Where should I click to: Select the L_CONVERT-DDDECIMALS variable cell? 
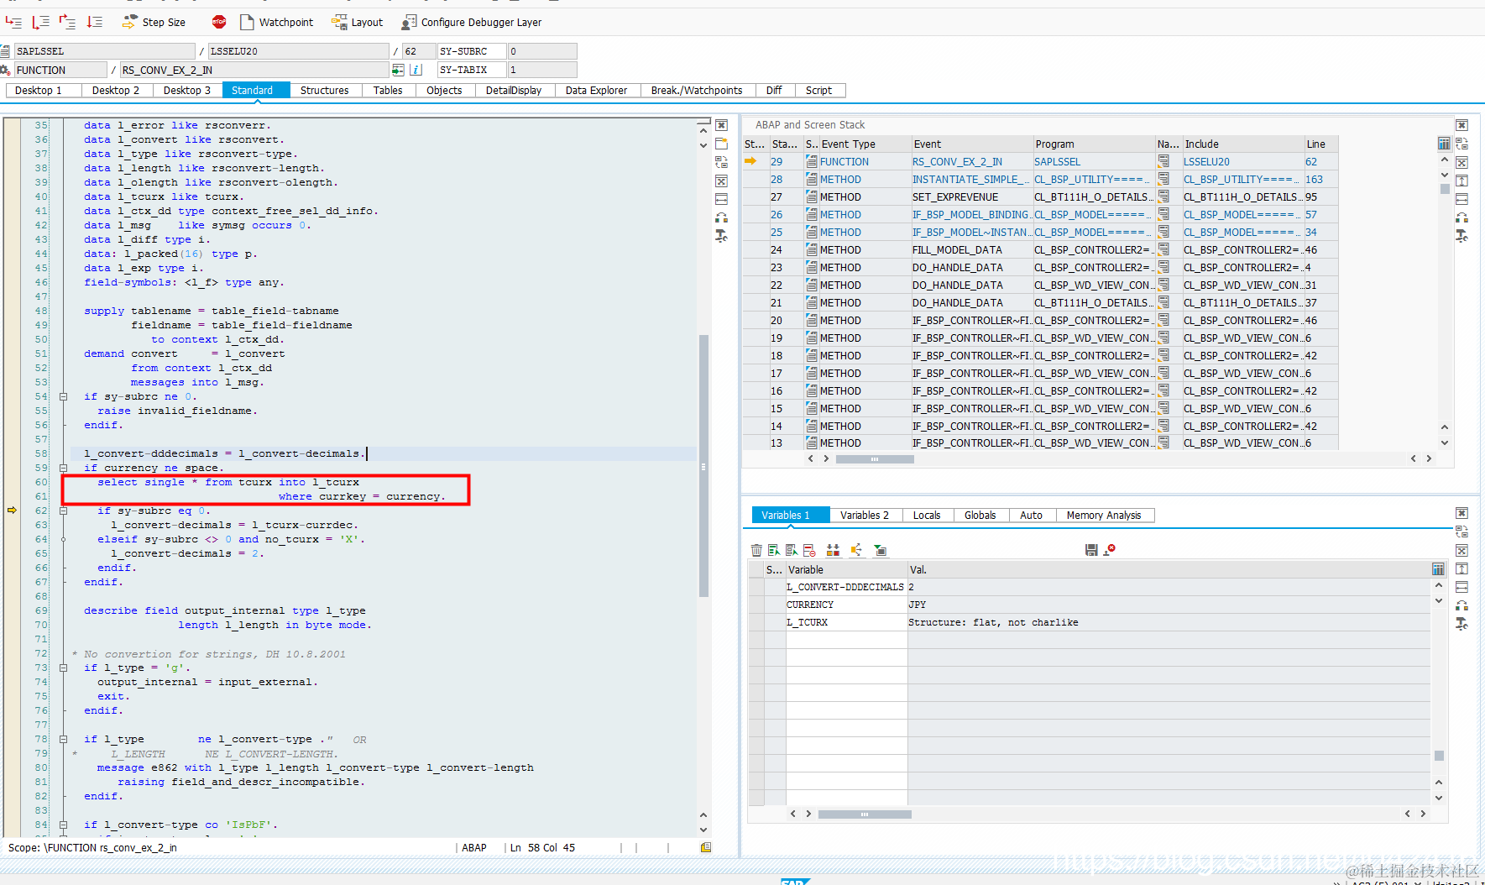coord(845,587)
